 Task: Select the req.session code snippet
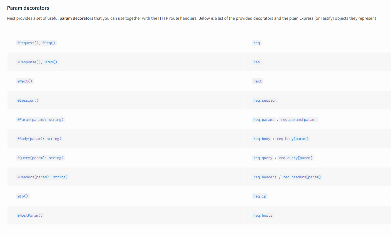tap(265, 100)
